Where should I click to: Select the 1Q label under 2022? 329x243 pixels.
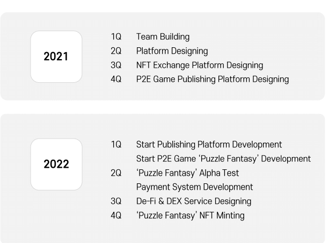click(116, 145)
